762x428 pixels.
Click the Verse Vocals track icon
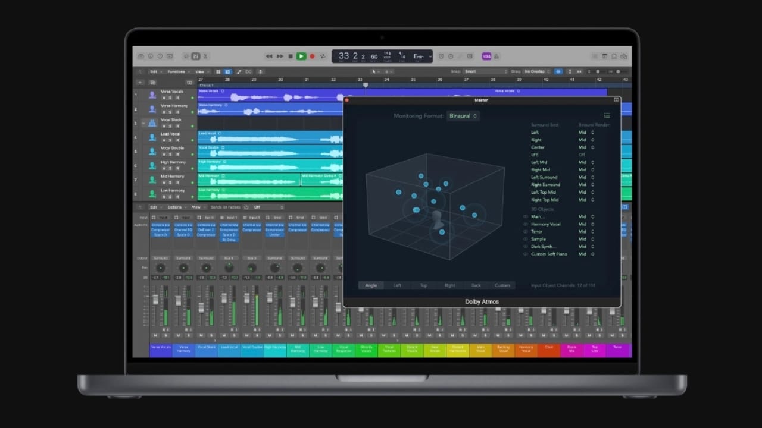pyautogui.click(x=152, y=95)
